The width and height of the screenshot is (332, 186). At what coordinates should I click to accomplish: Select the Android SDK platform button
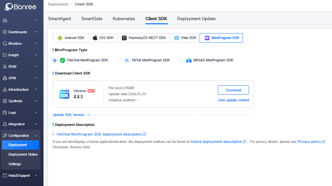[x=71, y=38]
